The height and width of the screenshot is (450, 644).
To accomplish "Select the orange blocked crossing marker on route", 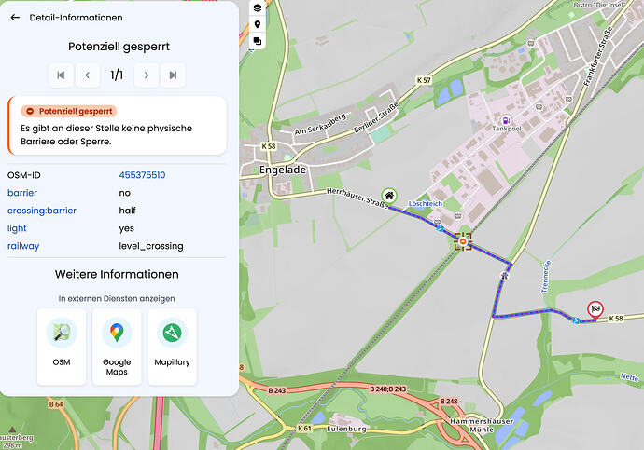I will (x=463, y=241).
